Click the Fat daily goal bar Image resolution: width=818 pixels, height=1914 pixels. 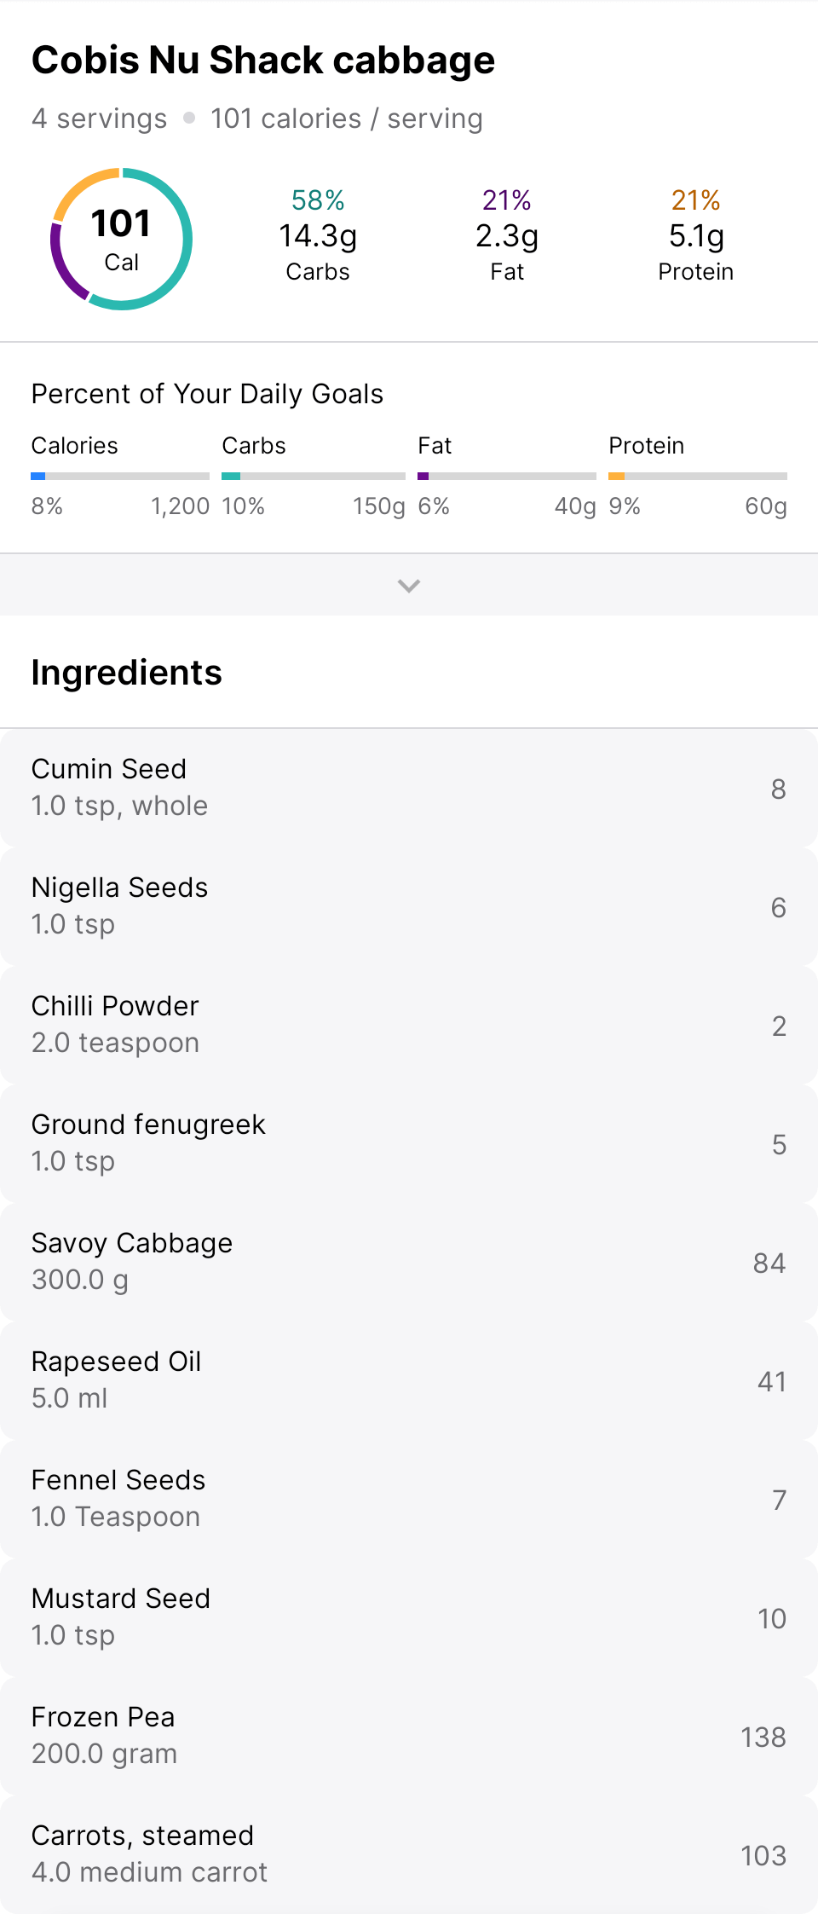tap(507, 476)
